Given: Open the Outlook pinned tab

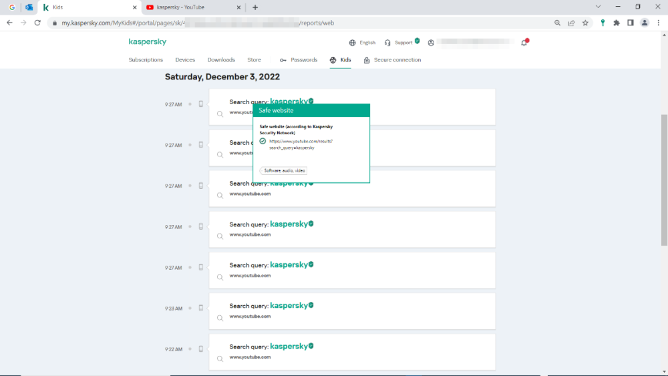Looking at the screenshot, I should [x=29, y=7].
